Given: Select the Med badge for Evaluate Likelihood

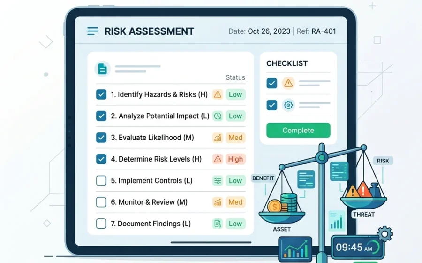Looking at the screenshot, I should click(235, 138).
